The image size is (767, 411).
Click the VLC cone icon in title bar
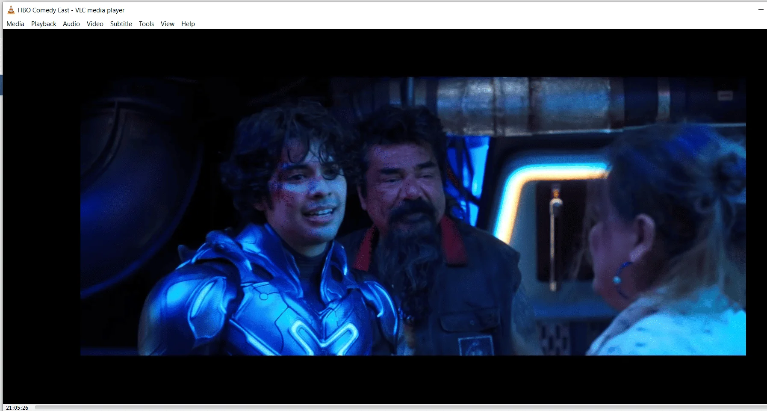[x=11, y=10]
